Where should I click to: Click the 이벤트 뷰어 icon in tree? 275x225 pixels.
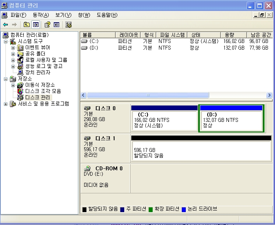tap(20, 48)
